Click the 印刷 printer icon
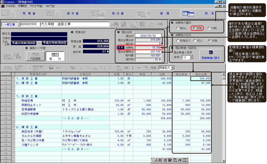This screenshot has height=164, width=267. (x=152, y=24)
